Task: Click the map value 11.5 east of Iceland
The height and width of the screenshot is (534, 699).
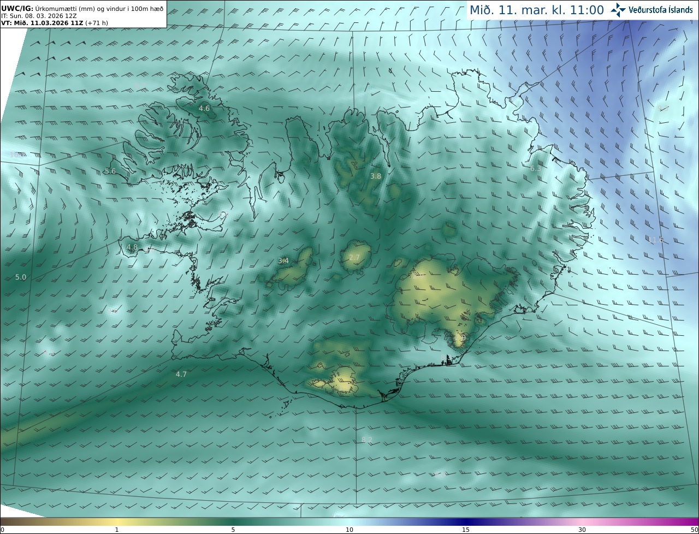Action: point(655,240)
